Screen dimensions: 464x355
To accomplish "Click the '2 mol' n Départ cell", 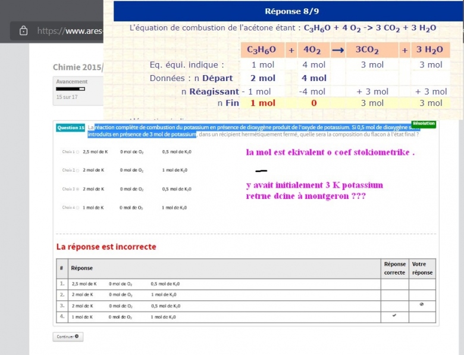I will coord(263,78).
